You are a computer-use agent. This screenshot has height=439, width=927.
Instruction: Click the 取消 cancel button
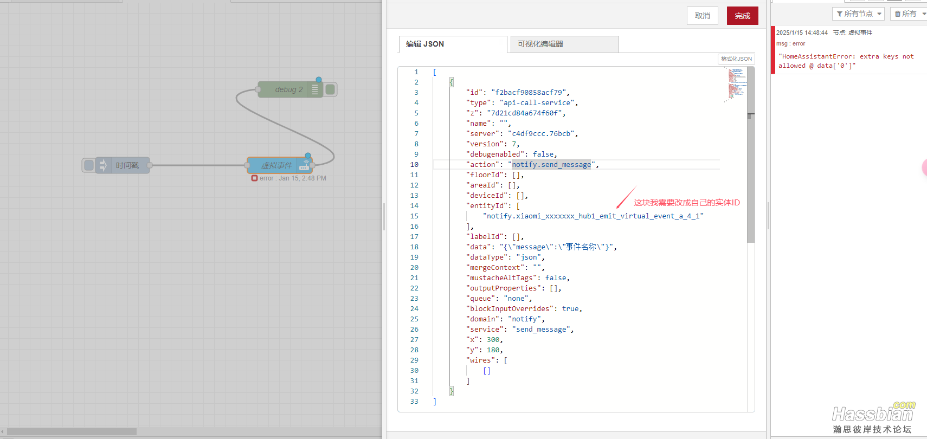(x=703, y=16)
